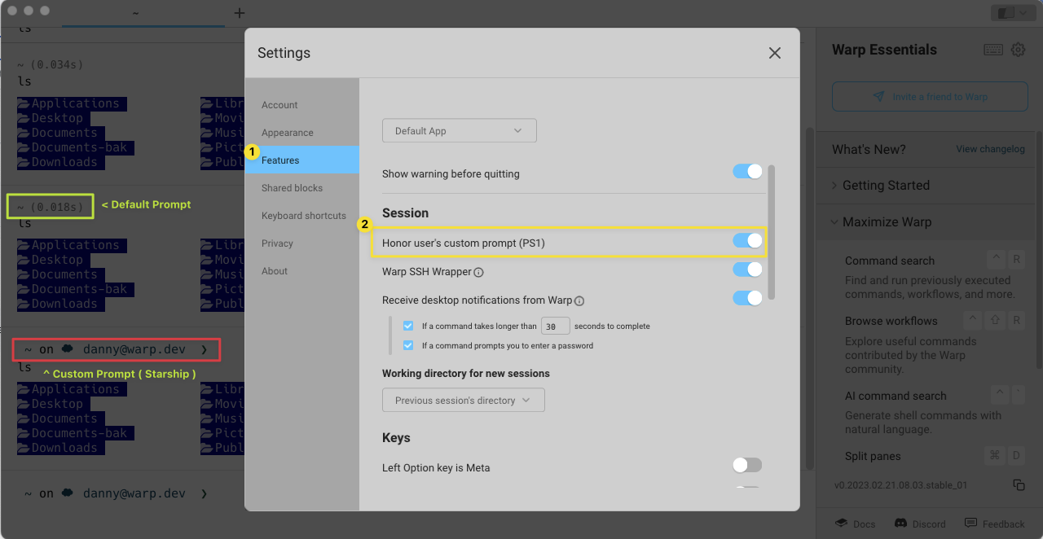This screenshot has width=1043, height=539.
Task: Open the Default App dropdown
Action: point(459,130)
